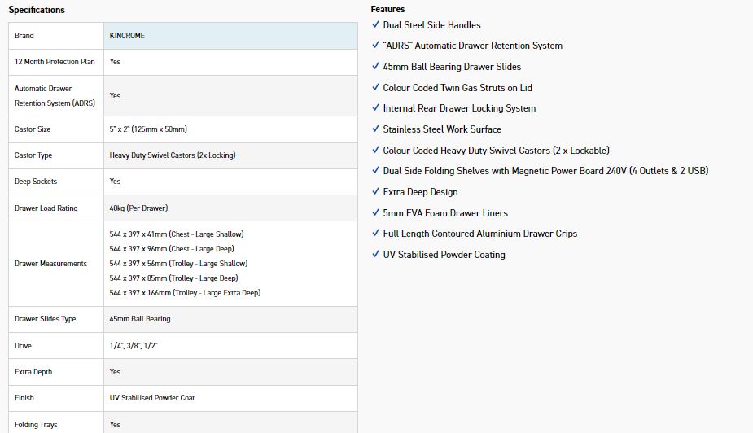Click the UV Stabilised Powder Coat finish value
The height and width of the screenshot is (433, 753).
[x=152, y=398]
